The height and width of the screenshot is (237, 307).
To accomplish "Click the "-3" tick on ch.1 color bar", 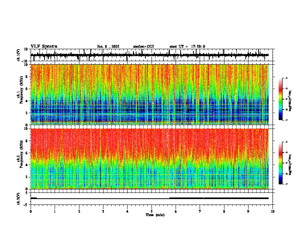I will coord(286,78).
